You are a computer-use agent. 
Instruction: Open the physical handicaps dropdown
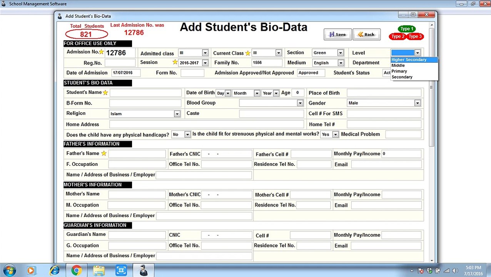coord(187,134)
